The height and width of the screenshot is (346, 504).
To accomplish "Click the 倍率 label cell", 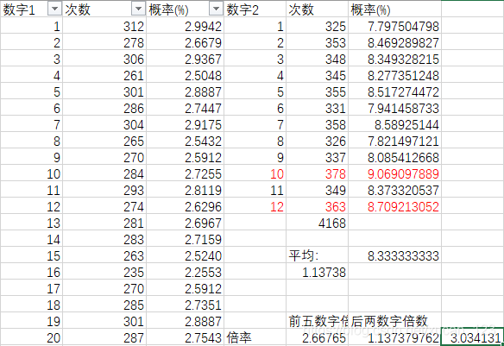I will point(255,337).
